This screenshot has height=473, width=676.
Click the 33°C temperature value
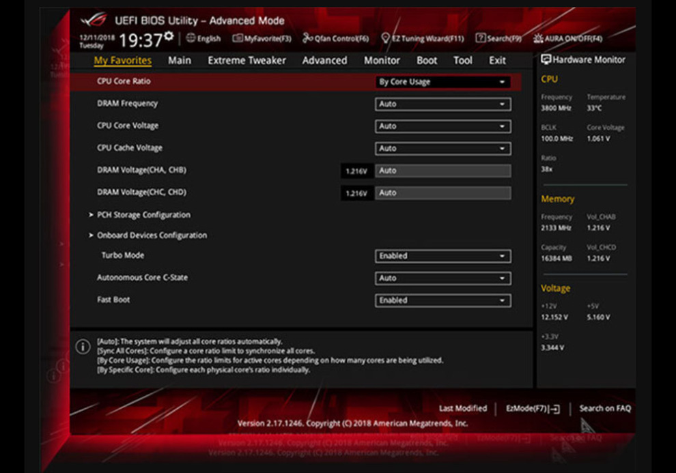coord(594,108)
